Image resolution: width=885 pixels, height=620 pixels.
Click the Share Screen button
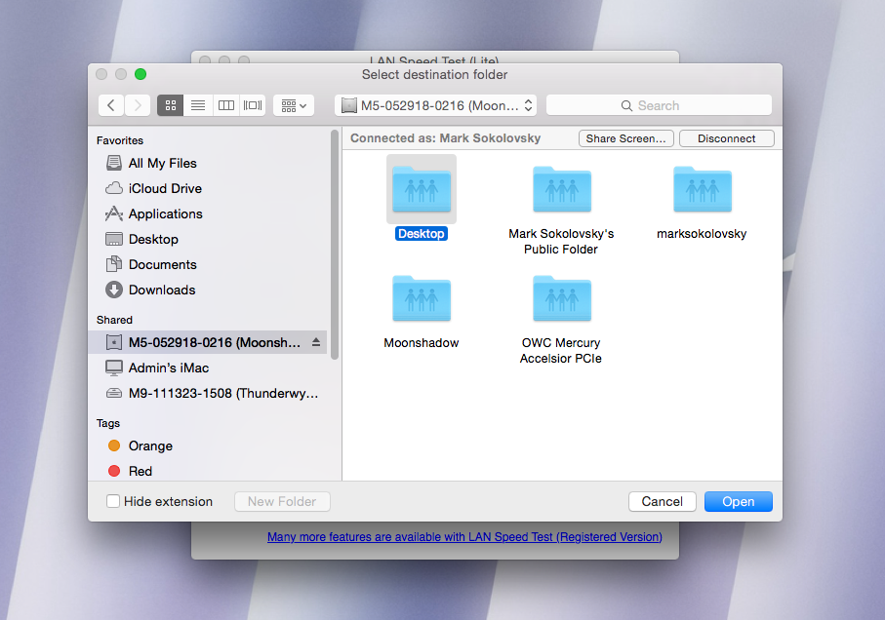click(x=626, y=138)
